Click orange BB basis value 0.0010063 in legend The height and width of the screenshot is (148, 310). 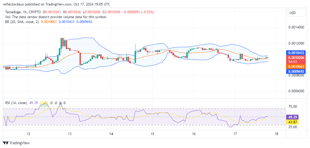[49, 22]
